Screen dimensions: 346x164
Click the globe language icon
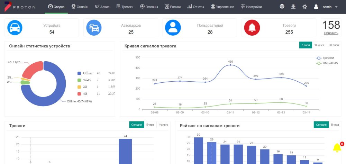(x=282, y=7)
